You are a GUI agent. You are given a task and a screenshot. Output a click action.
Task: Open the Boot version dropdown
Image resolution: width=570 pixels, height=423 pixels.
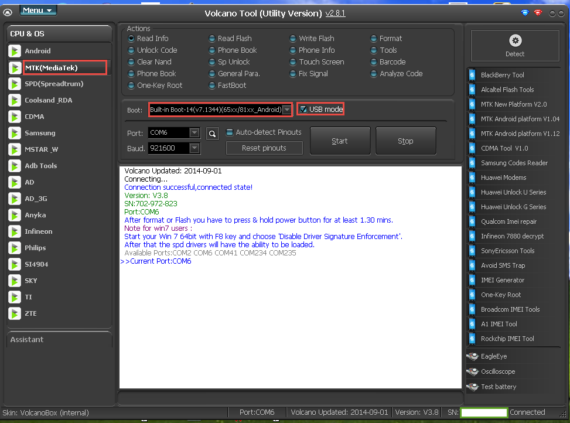click(x=287, y=110)
